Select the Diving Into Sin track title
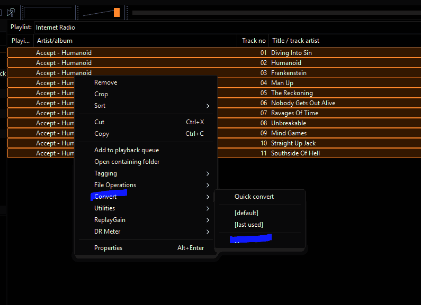421x305 pixels. coord(291,53)
